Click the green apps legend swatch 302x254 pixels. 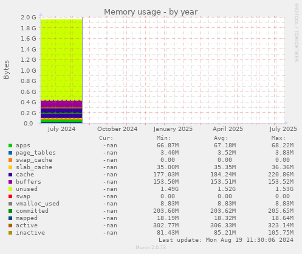pos(10,145)
